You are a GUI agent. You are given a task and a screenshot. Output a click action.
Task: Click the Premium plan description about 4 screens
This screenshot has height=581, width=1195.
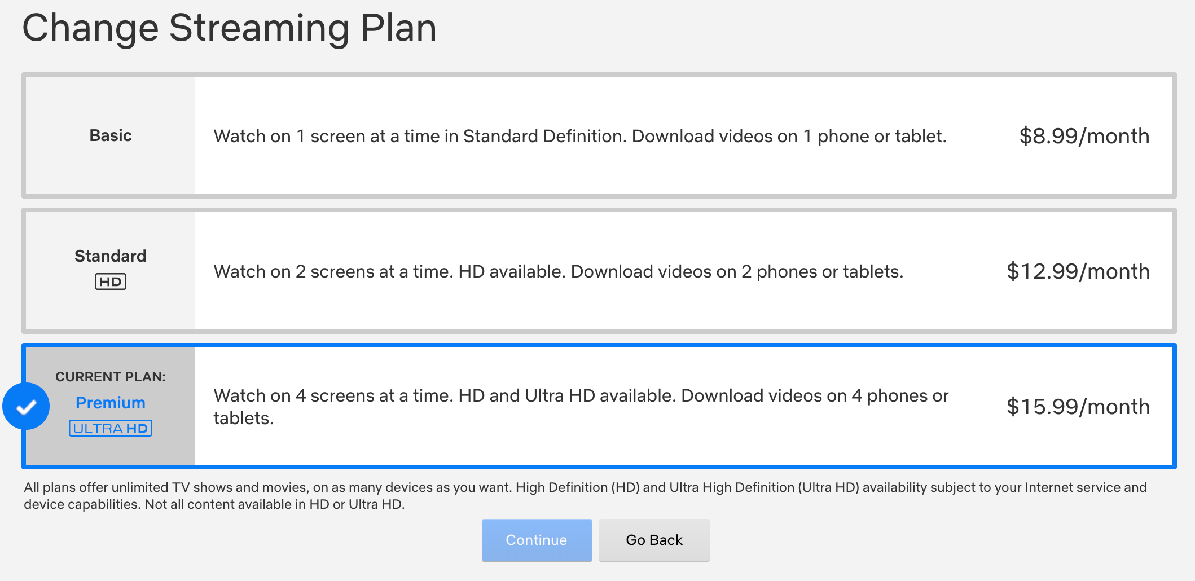click(x=581, y=407)
